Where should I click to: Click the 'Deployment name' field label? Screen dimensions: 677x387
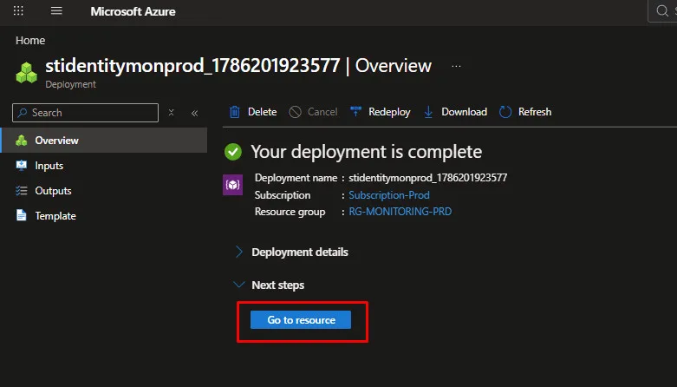[x=296, y=178]
